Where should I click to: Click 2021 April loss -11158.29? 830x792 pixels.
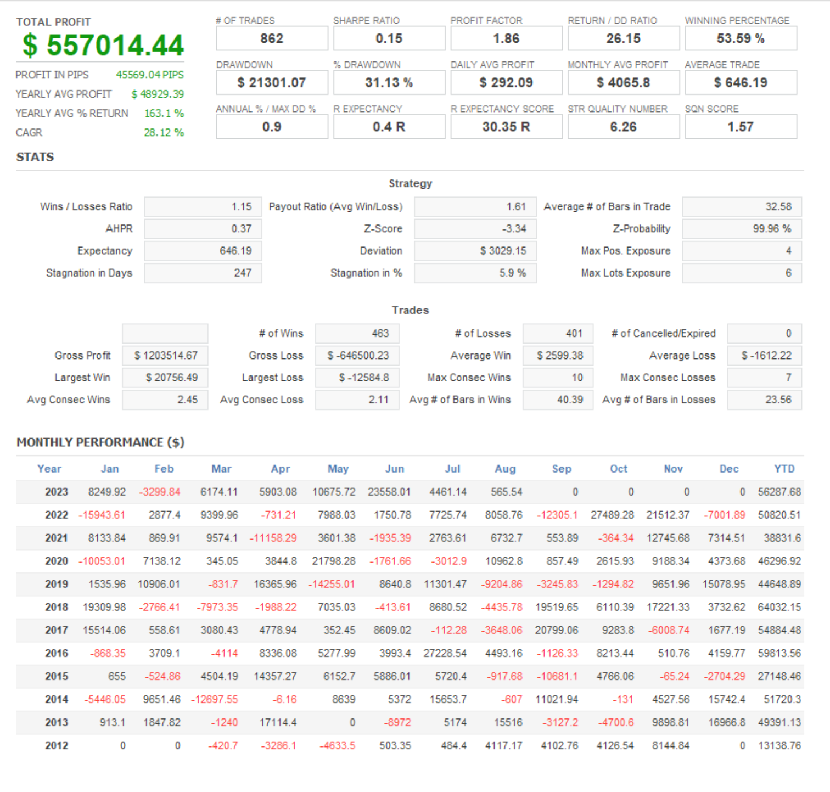click(273, 538)
